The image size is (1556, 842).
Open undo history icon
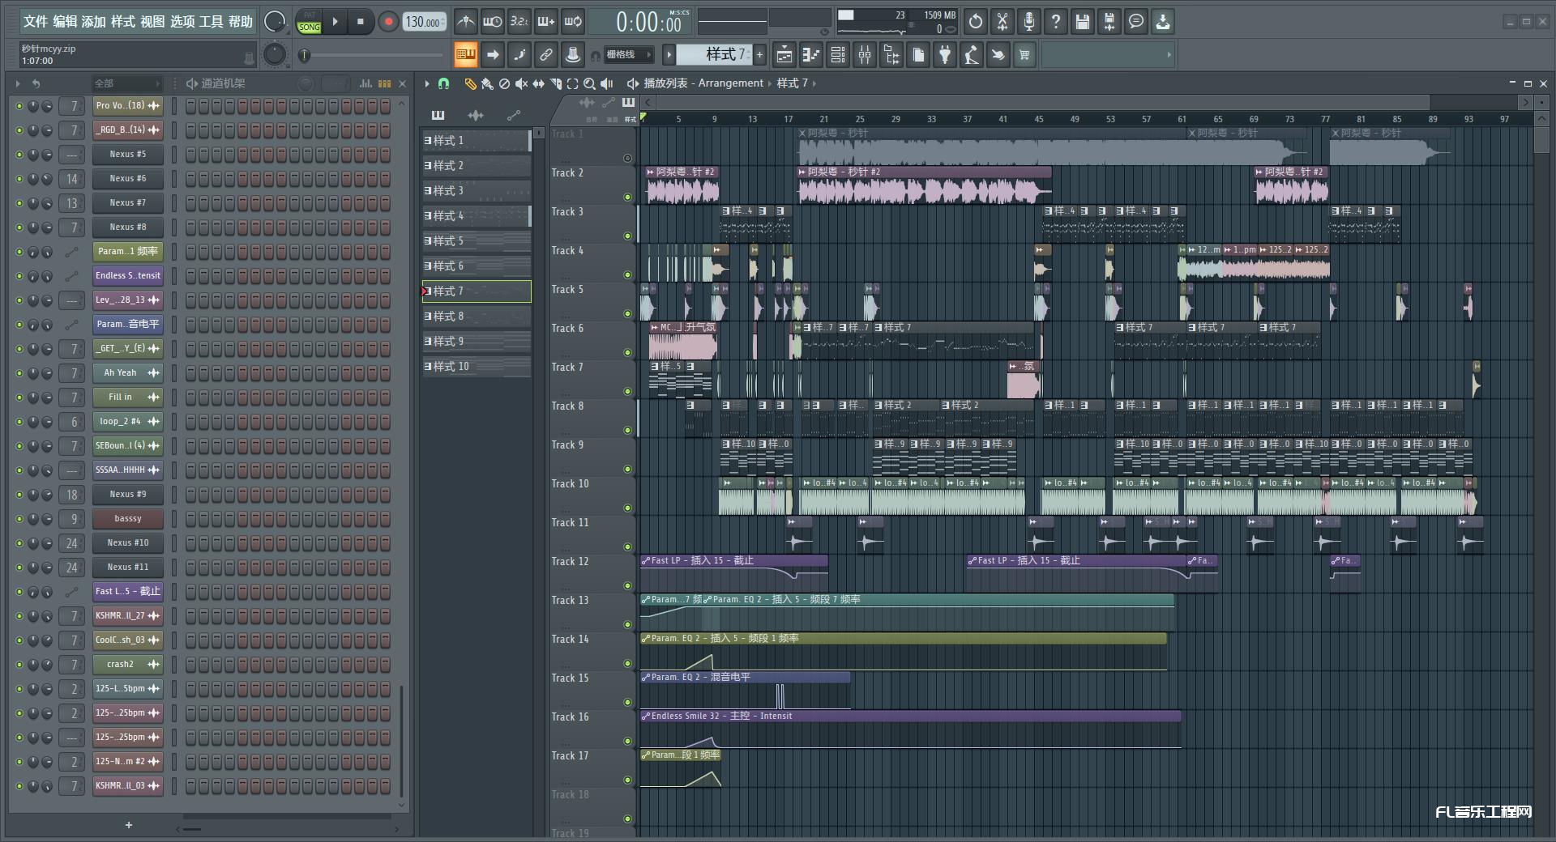(x=976, y=22)
